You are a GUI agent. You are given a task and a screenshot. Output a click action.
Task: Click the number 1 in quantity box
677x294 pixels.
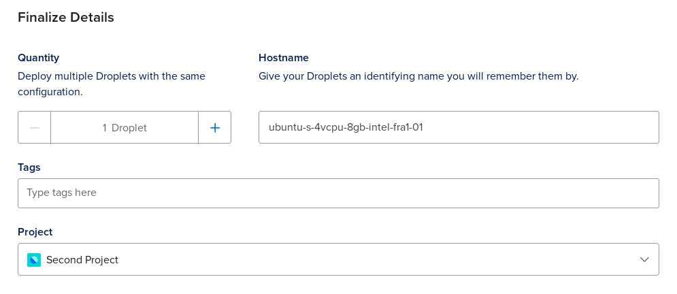105,128
